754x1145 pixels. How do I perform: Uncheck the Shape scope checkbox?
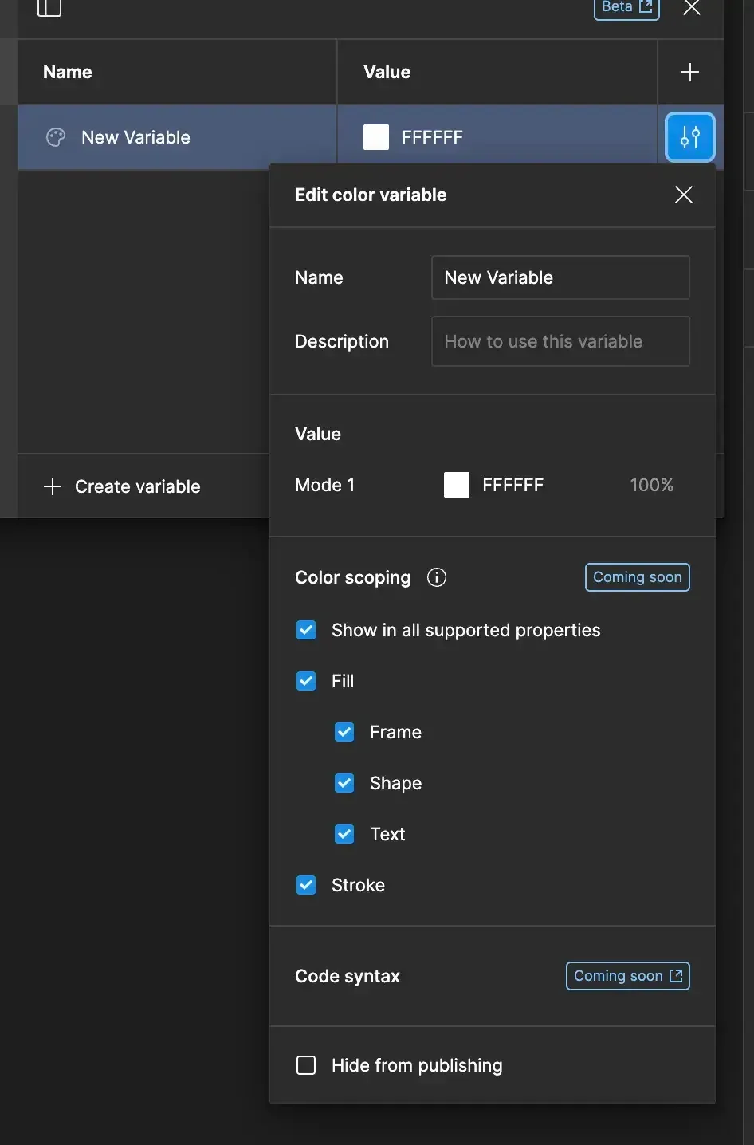pyautogui.click(x=344, y=783)
